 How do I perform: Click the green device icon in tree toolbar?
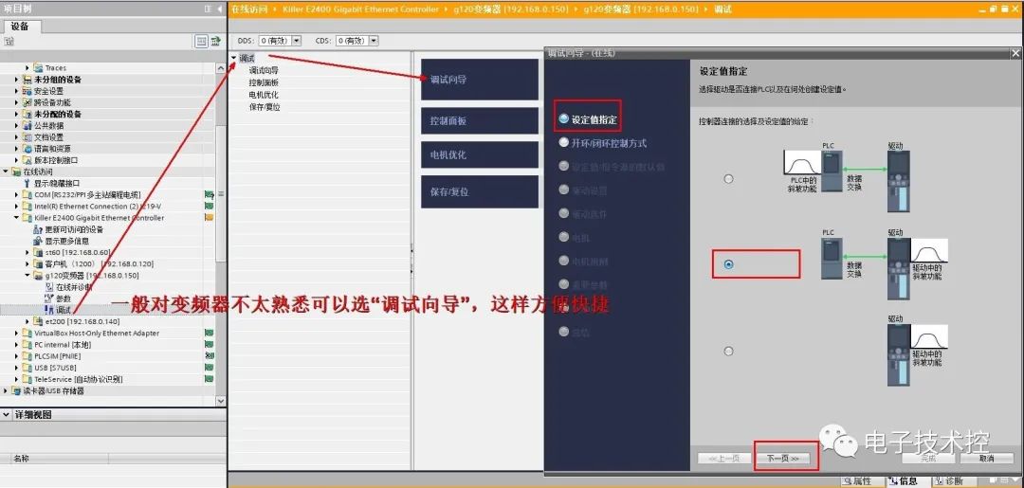pyautogui.click(x=215, y=41)
